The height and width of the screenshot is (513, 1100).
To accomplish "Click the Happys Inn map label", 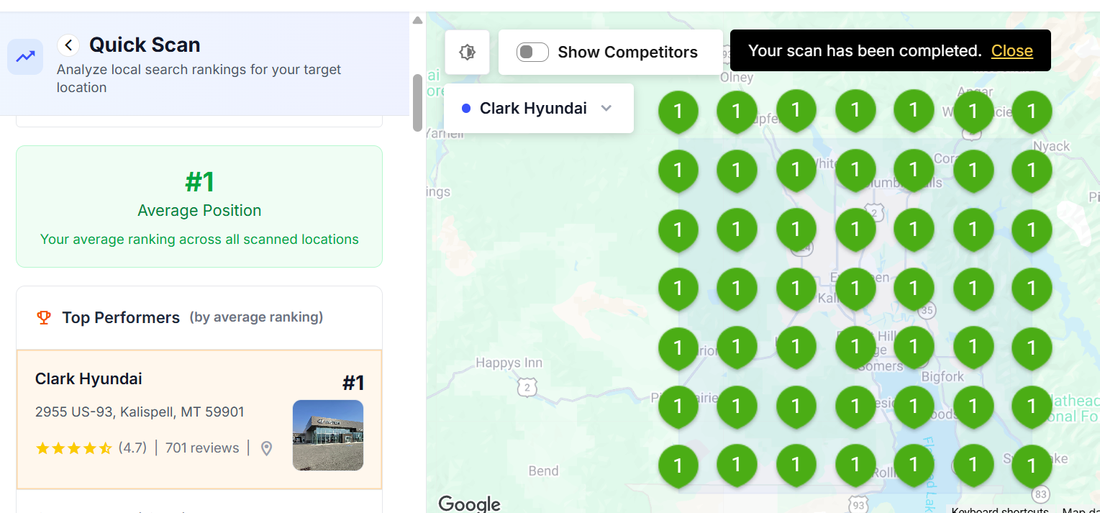I will 509,363.
